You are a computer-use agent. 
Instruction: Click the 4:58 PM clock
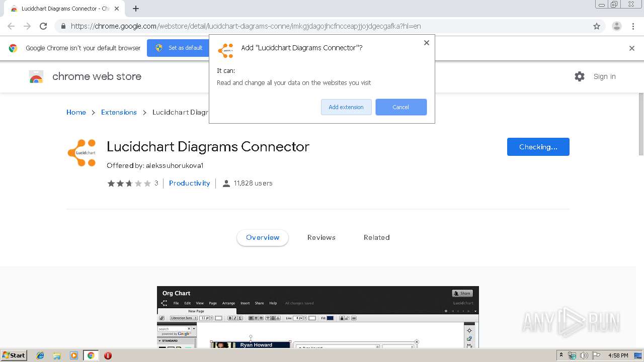click(618, 355)
